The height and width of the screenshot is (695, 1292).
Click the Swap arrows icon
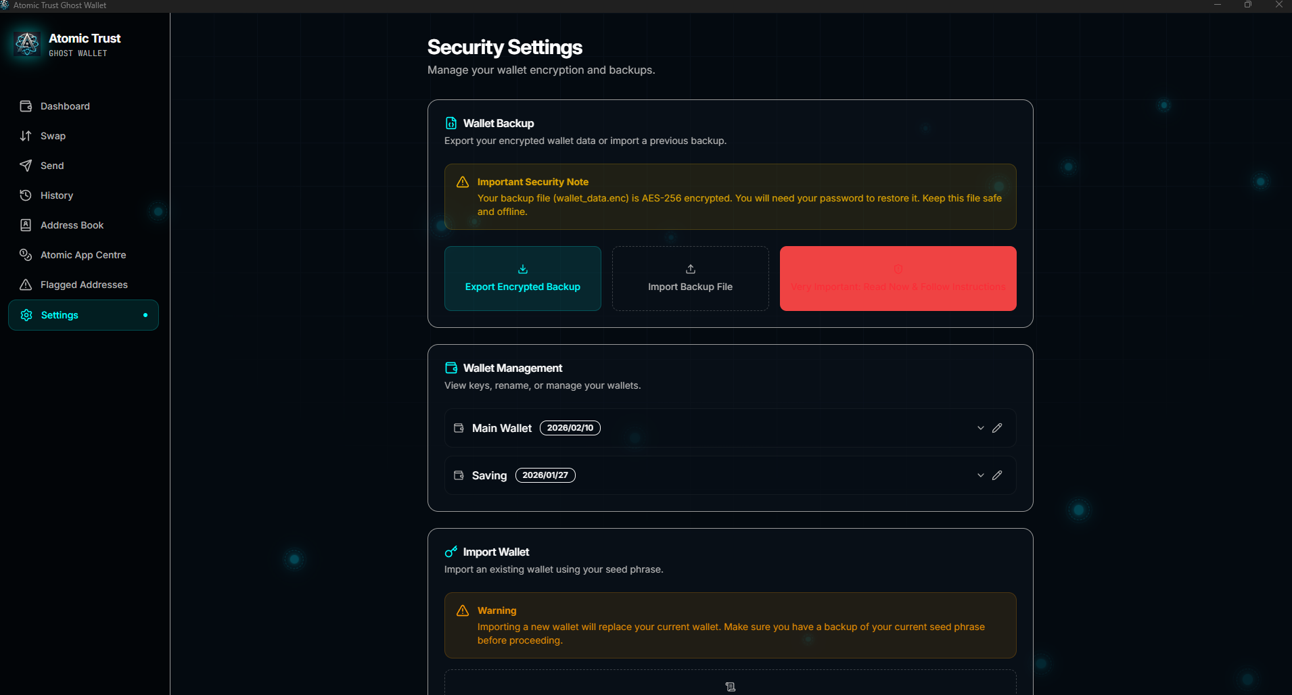26,136
